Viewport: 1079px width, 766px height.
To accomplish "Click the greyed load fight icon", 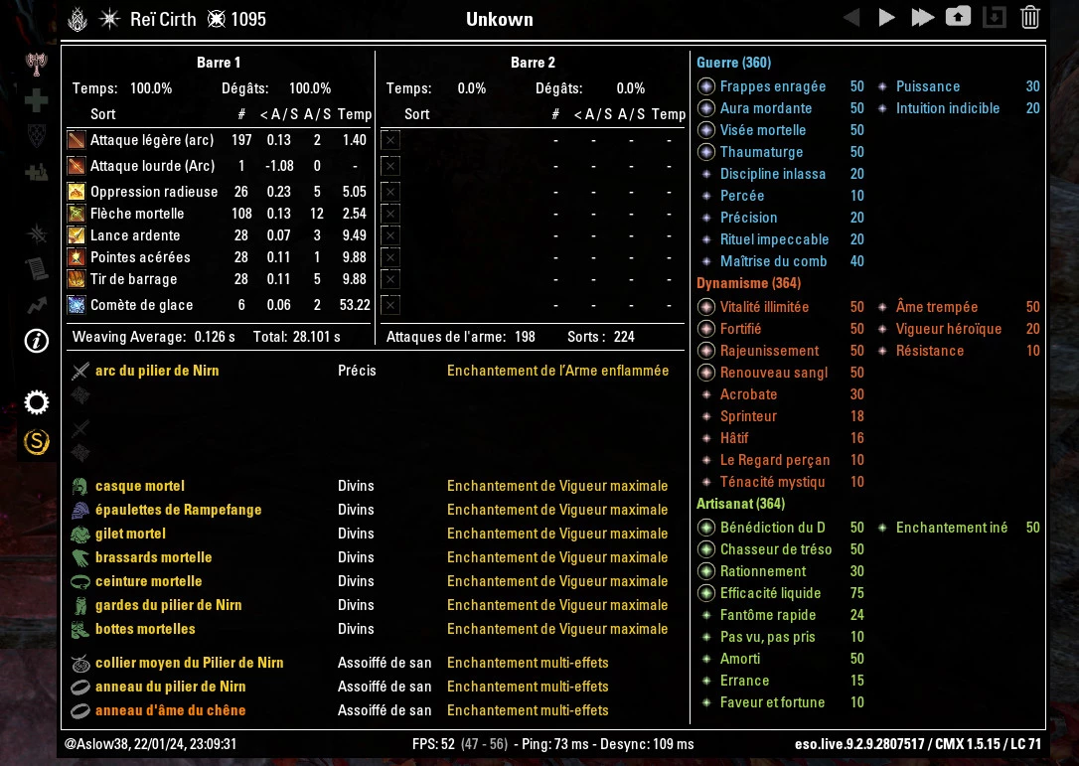I will click(x=994, y=17).
